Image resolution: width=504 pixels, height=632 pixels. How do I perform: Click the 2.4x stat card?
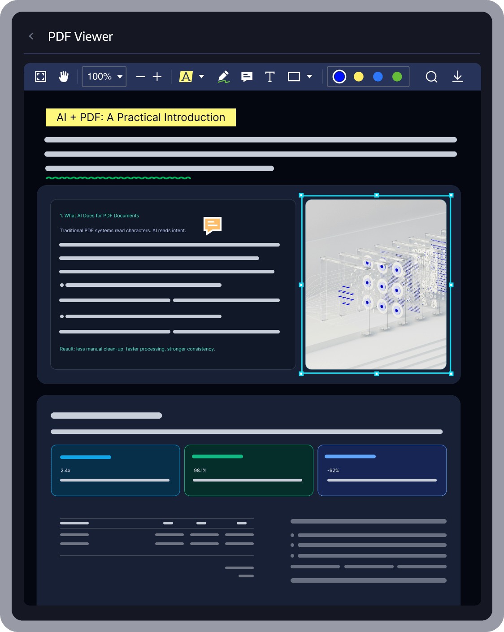[x=116, y=470]
